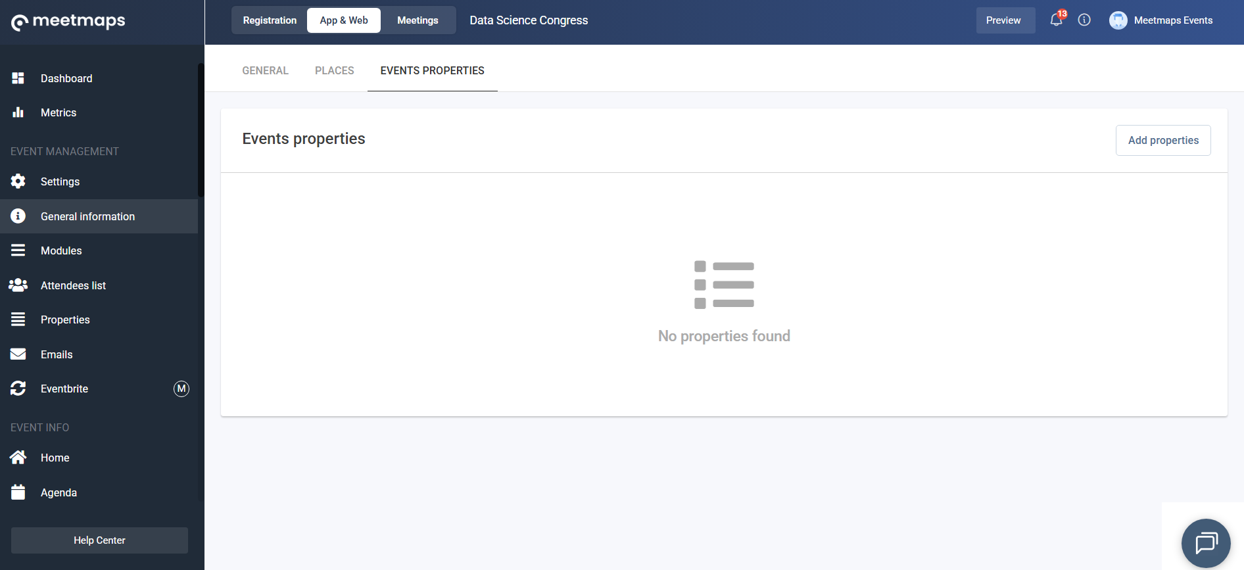This screenshot has width=1244, height=570.
Task: Open the GENERAL tab
Action: [266, 70]
